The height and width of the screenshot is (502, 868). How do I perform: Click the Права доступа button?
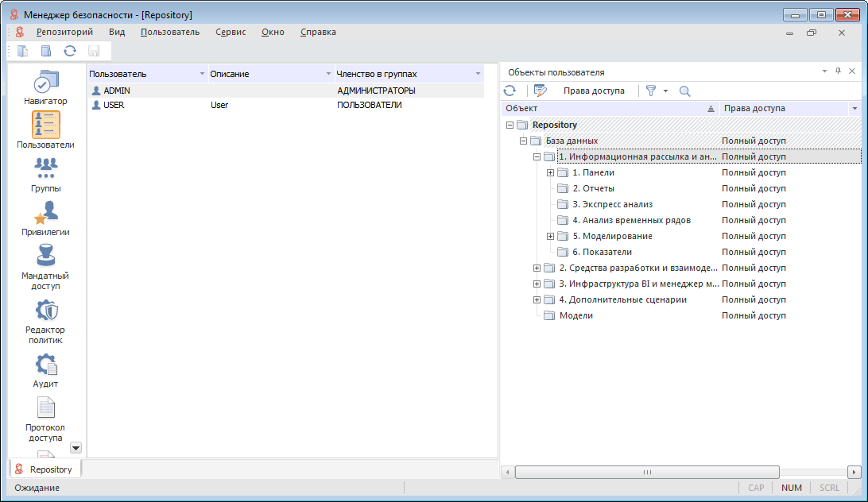593,91
